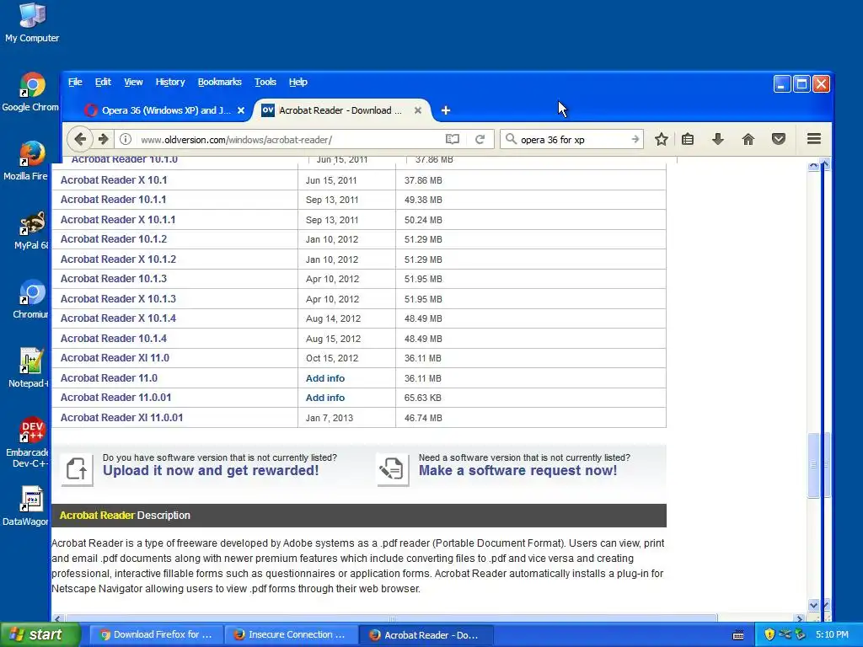Go back with the browser back arrow
The width and height of the screenshot is (863, 647).
[80, 139]
